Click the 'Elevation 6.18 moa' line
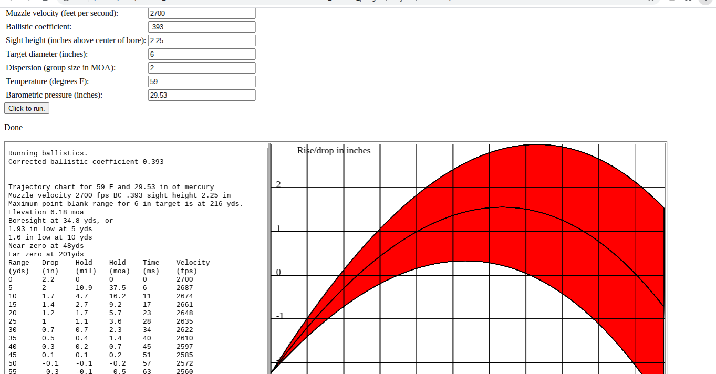This screenshot has height=374, width=716. [x=46, y=212]
